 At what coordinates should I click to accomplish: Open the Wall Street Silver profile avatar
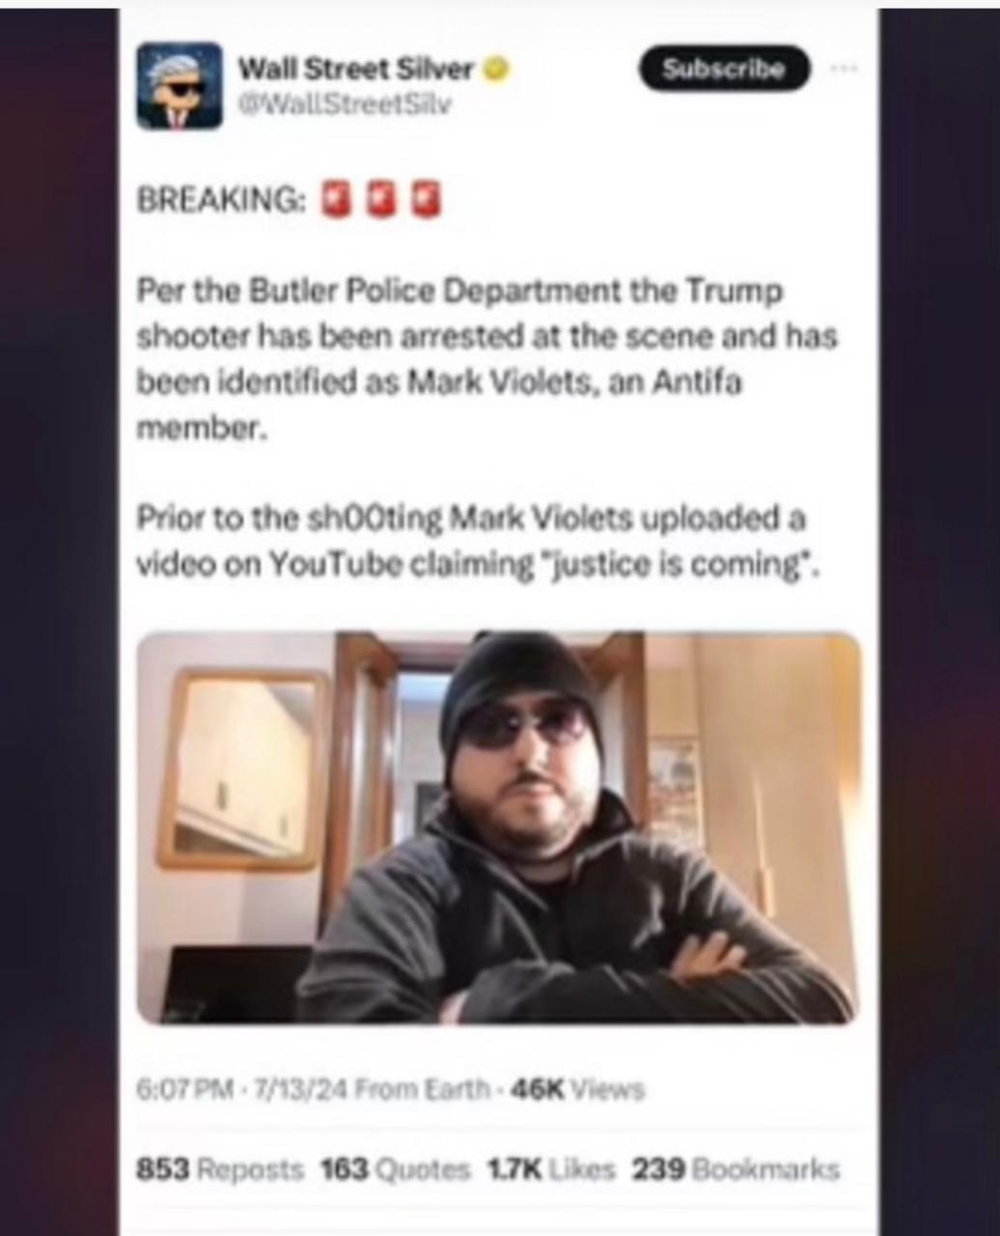pos(180,86)
